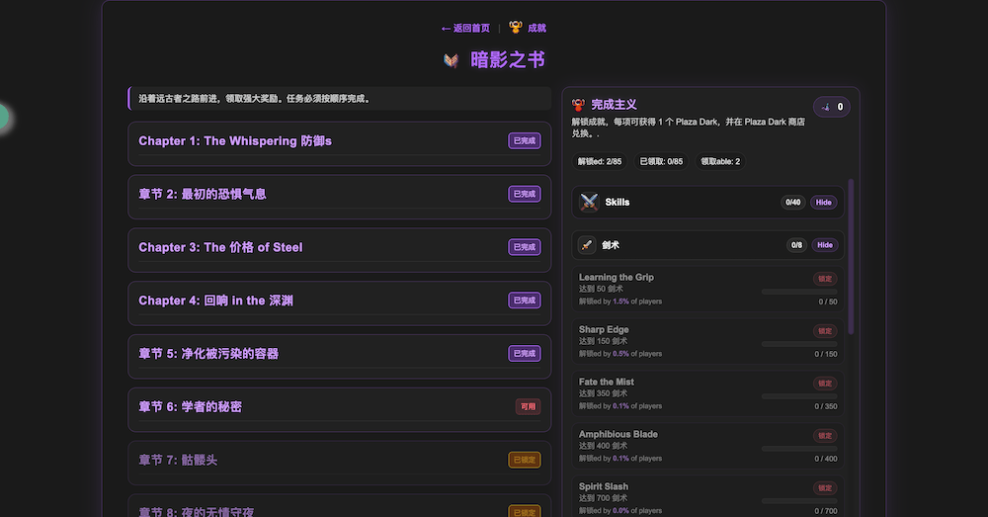Click 锁定 badge on Learning the Grip
Screen dimensions: 988x517
click(824, 279)
